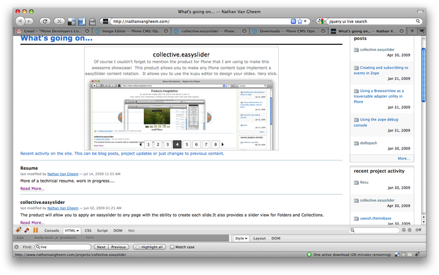Go to slide 5 in the slider
The width and height of the screenshot is (439, 275).
(187, 145)
